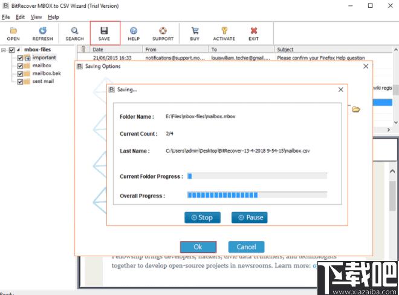Uncheck the important folder checkbox

20,58
